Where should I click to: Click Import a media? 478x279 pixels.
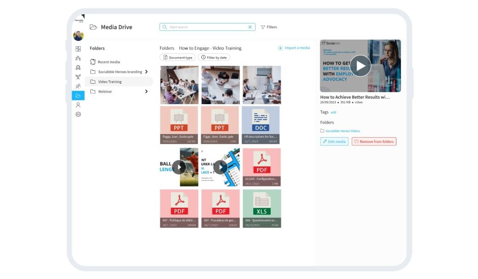pos(294,47)
